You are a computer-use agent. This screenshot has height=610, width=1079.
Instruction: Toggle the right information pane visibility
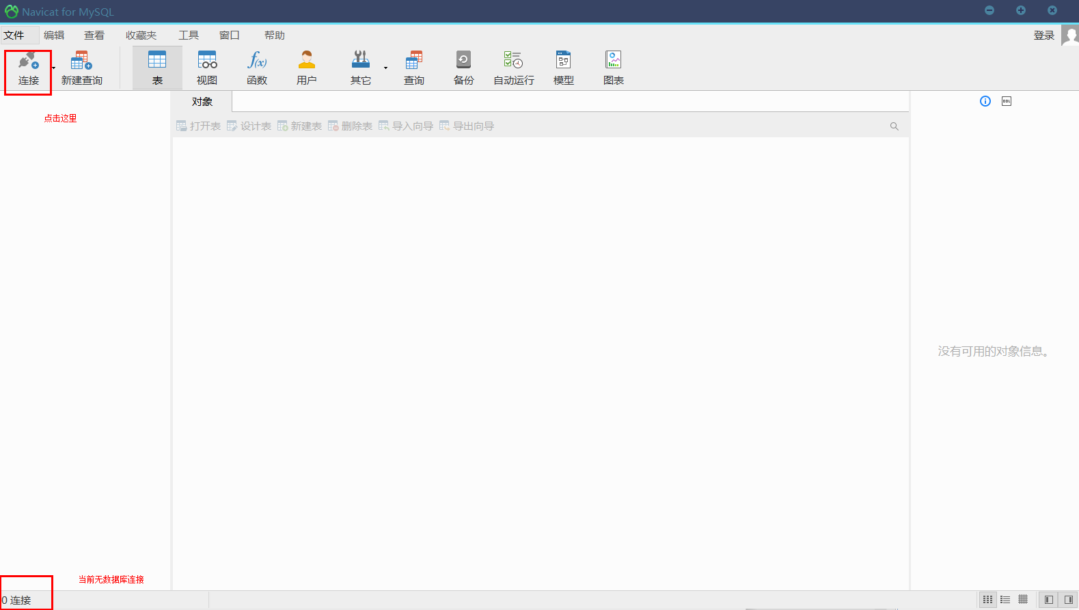[1068, 600]
